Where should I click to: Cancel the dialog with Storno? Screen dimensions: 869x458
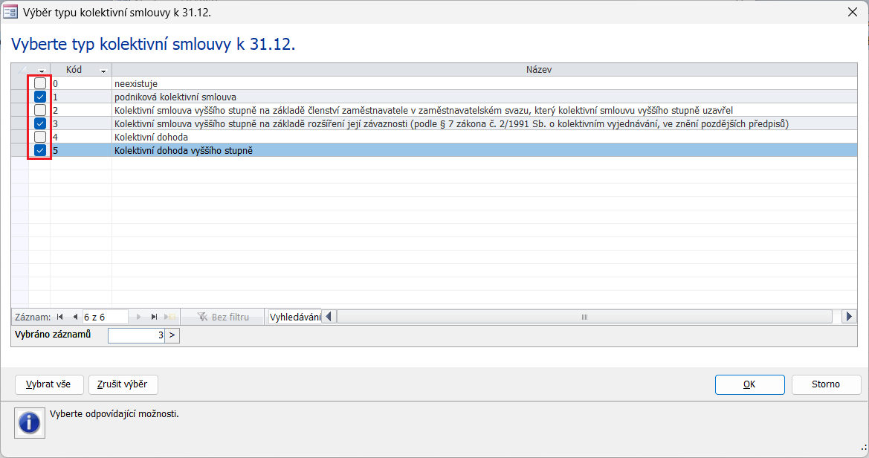[826, 384]
